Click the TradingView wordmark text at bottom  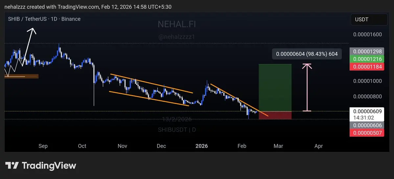coord(49,166)
